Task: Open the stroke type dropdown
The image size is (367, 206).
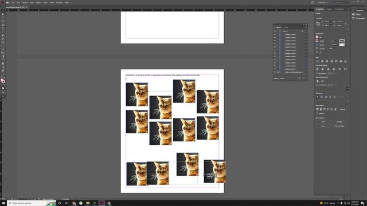Action: pos(346,41)
